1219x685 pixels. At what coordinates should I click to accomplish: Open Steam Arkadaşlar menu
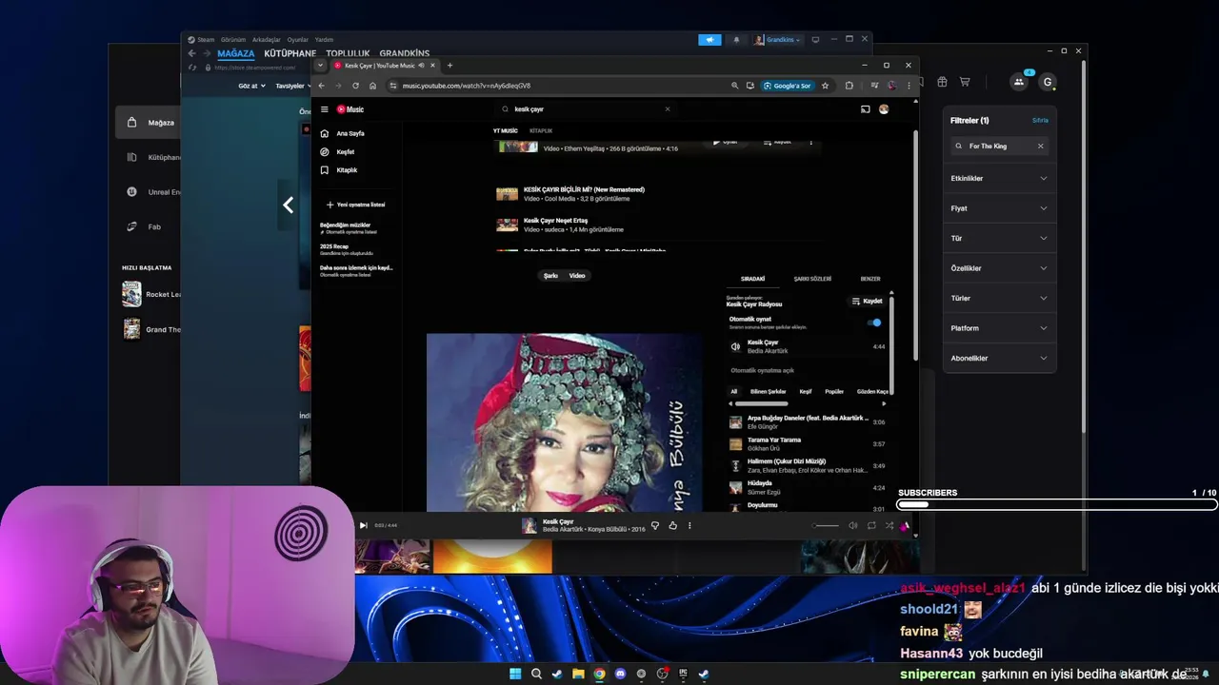point(267,40)
